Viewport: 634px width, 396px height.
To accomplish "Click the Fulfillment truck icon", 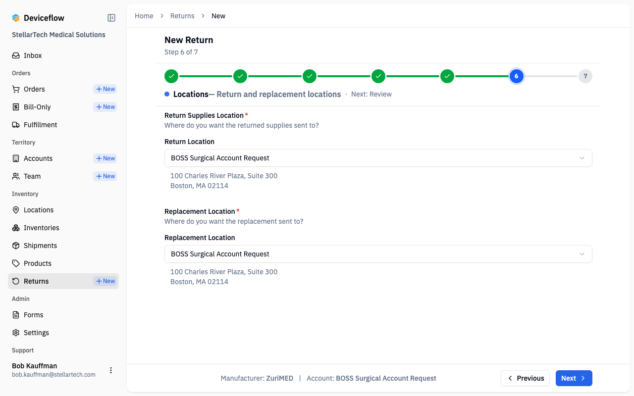I will 16,125.
